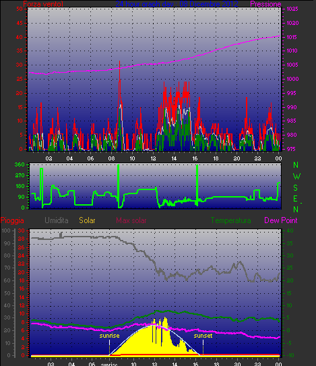
Task: Click the W compass letter
Action: pyautogui.click(x=296, y=177)
